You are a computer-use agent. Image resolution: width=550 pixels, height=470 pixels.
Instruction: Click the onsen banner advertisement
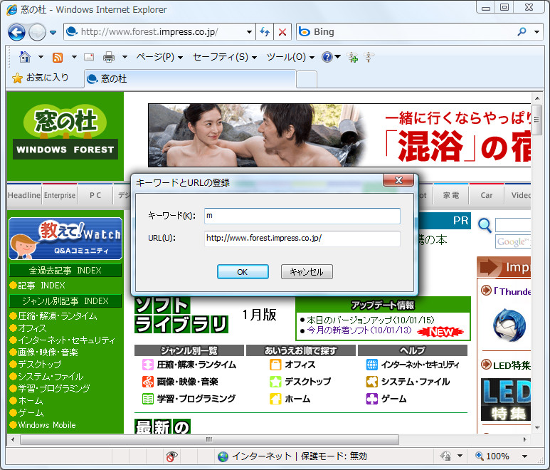339,135
